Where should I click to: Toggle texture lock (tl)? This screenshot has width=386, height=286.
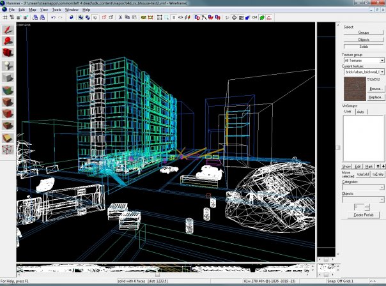tap(174, 17)
